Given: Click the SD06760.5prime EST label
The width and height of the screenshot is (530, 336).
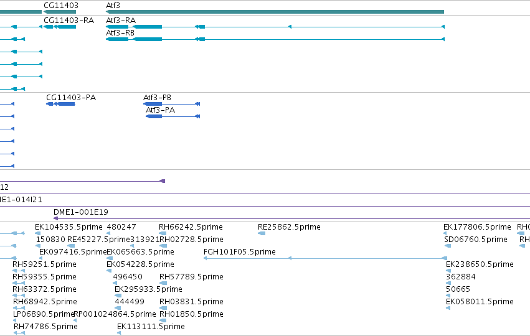Looking at the screenshot, I should point(476,240).
